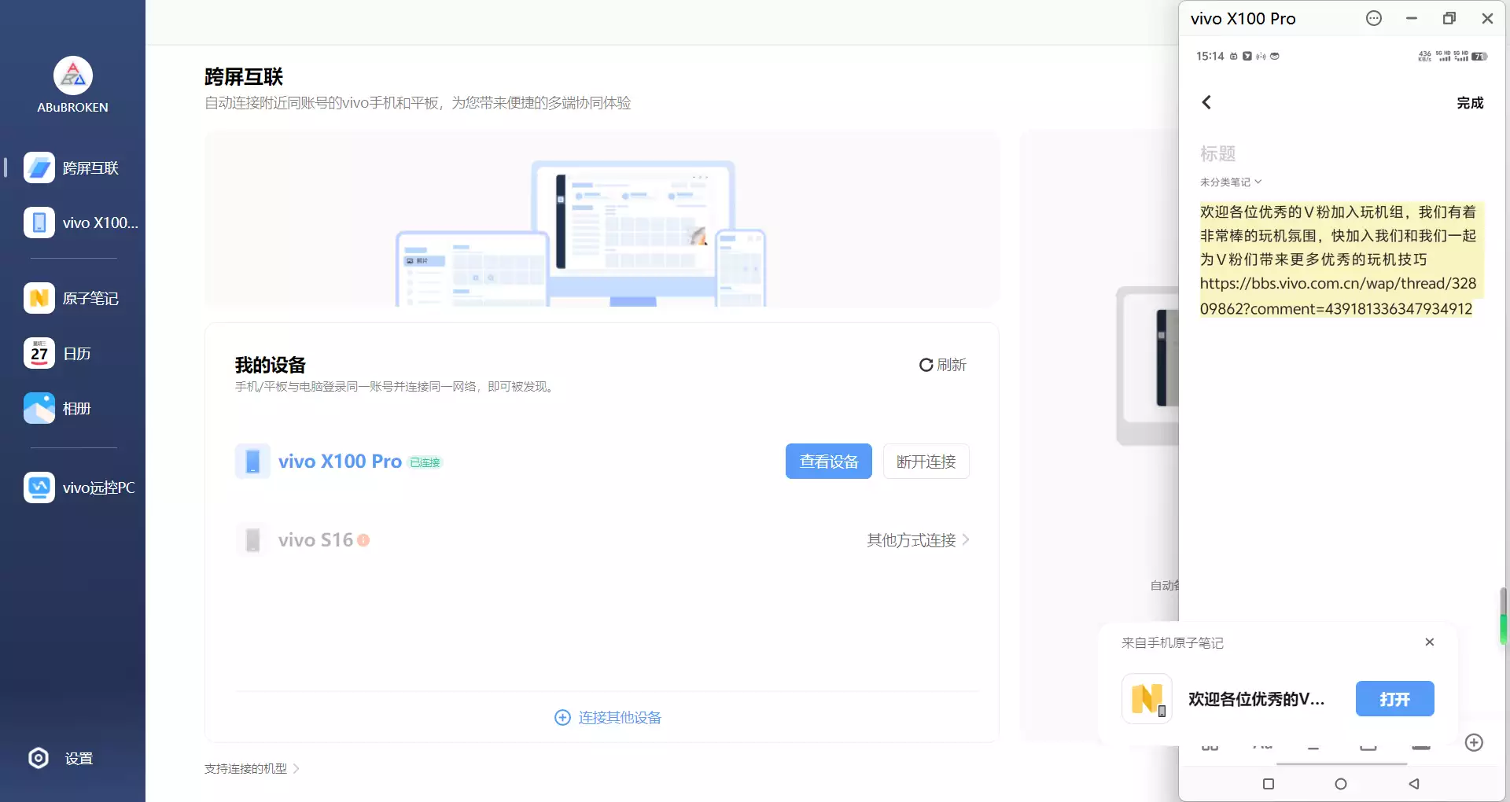
Task: Tap the plus icon in note toolbar
Action: (1475, 743)
